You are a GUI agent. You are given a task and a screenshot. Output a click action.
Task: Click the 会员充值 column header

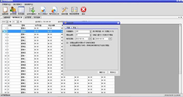41,25
